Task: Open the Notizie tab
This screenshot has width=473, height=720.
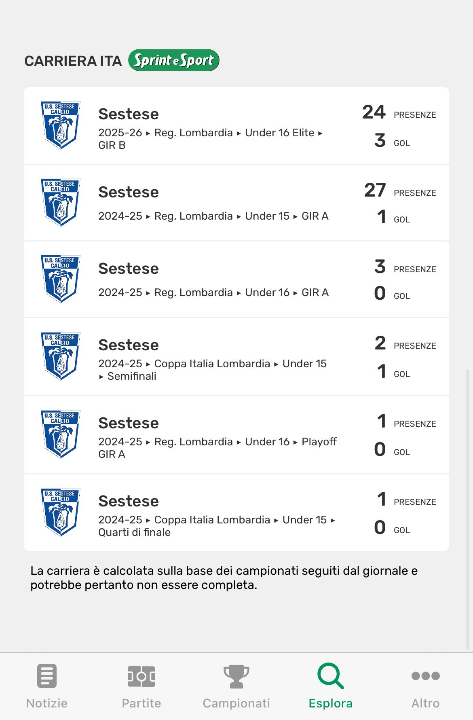Action: tap(47, 686)
